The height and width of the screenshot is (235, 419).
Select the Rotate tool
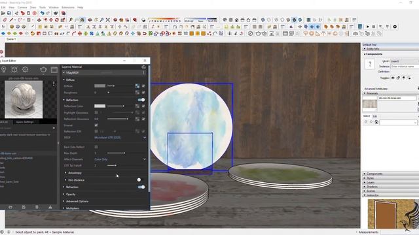(57, 20)
